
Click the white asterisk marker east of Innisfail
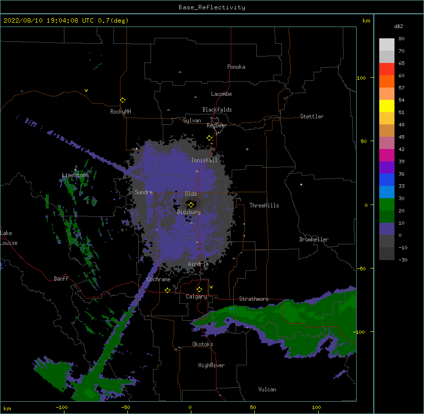coord(247,149)
